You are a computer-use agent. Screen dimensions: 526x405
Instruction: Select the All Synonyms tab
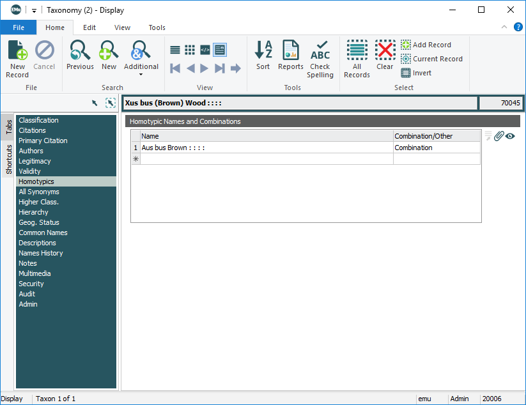[39, 192]
